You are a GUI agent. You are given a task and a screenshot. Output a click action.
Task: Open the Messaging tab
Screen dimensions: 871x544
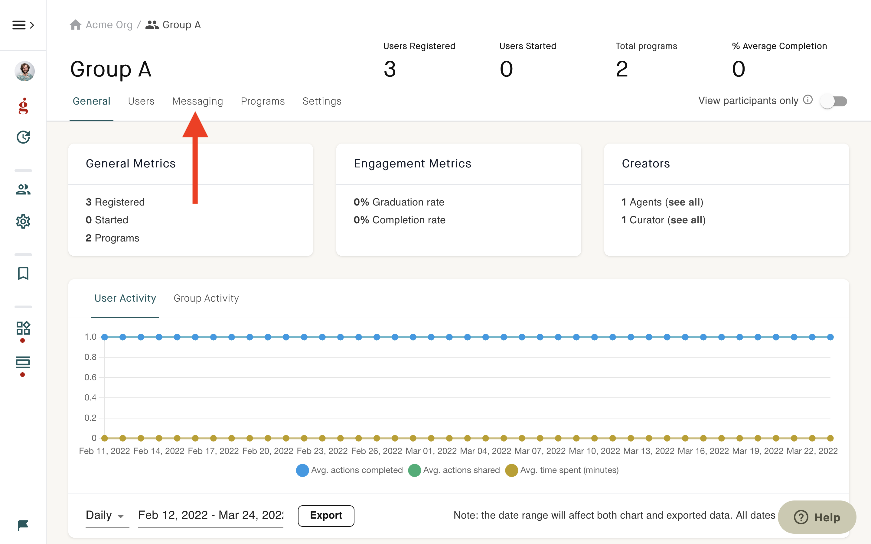tap(197, 101)
